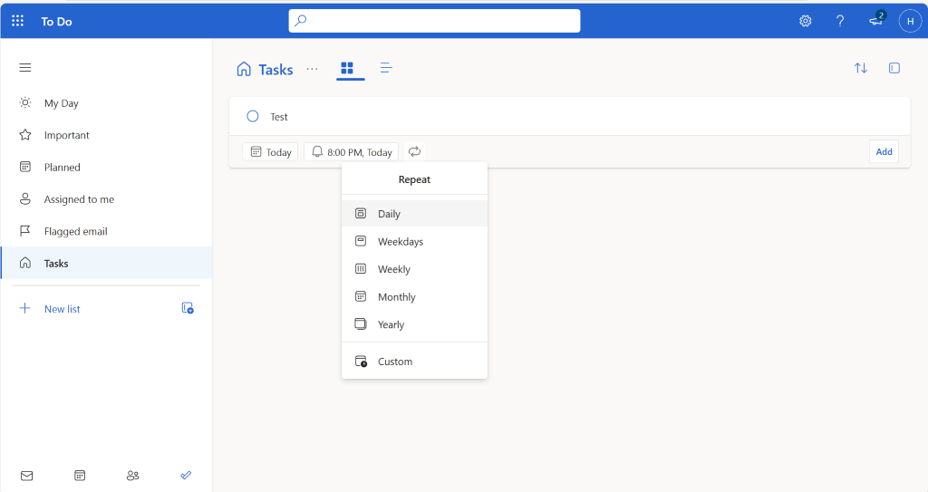The image size is (928, 492).
Task: Choose Monthly repeat option
Action: point(414,296)
